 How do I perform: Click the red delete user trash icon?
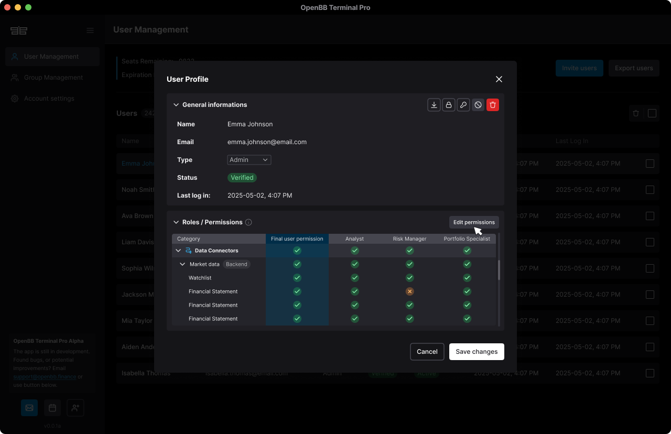tap(493, 105)
